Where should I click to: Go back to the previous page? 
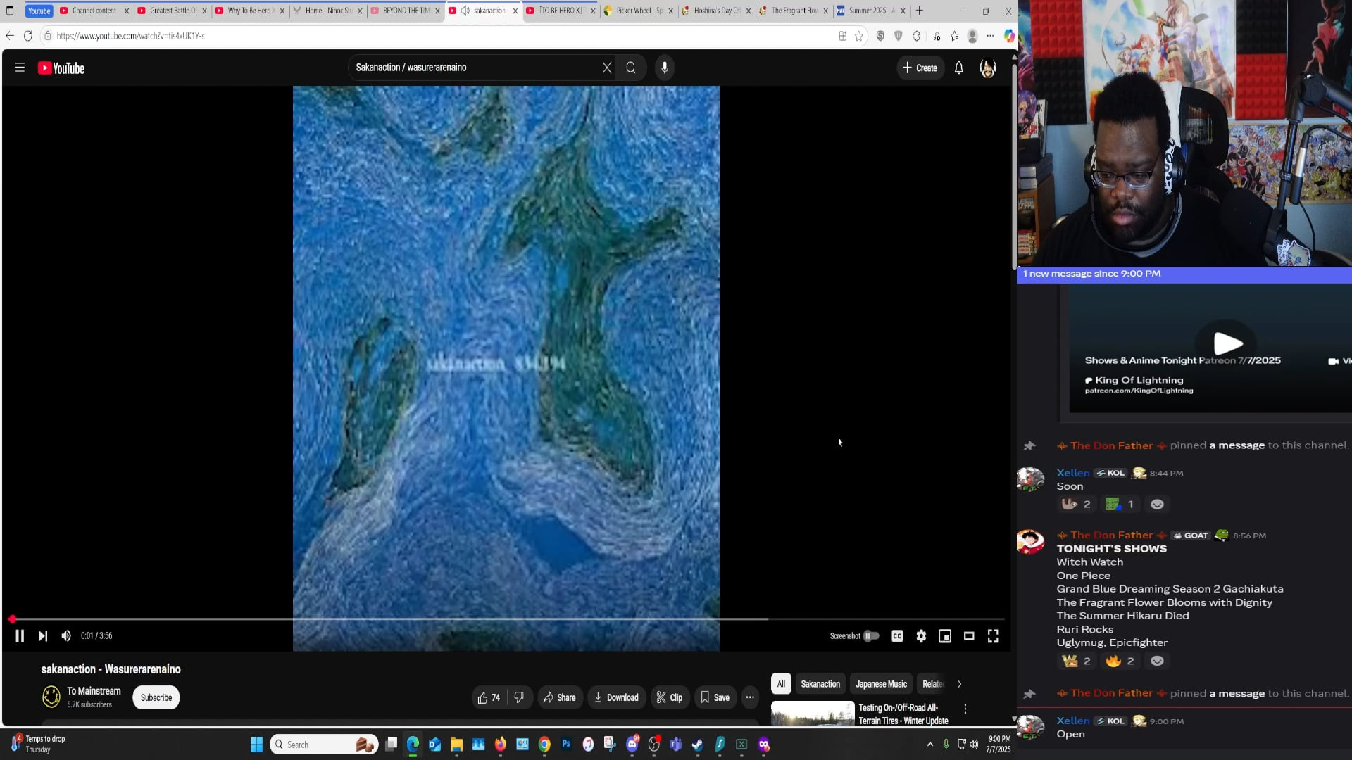[x=10, y=36]
